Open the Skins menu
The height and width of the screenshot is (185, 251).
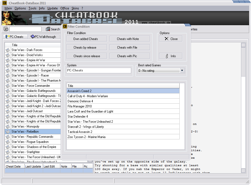(75, 8)
